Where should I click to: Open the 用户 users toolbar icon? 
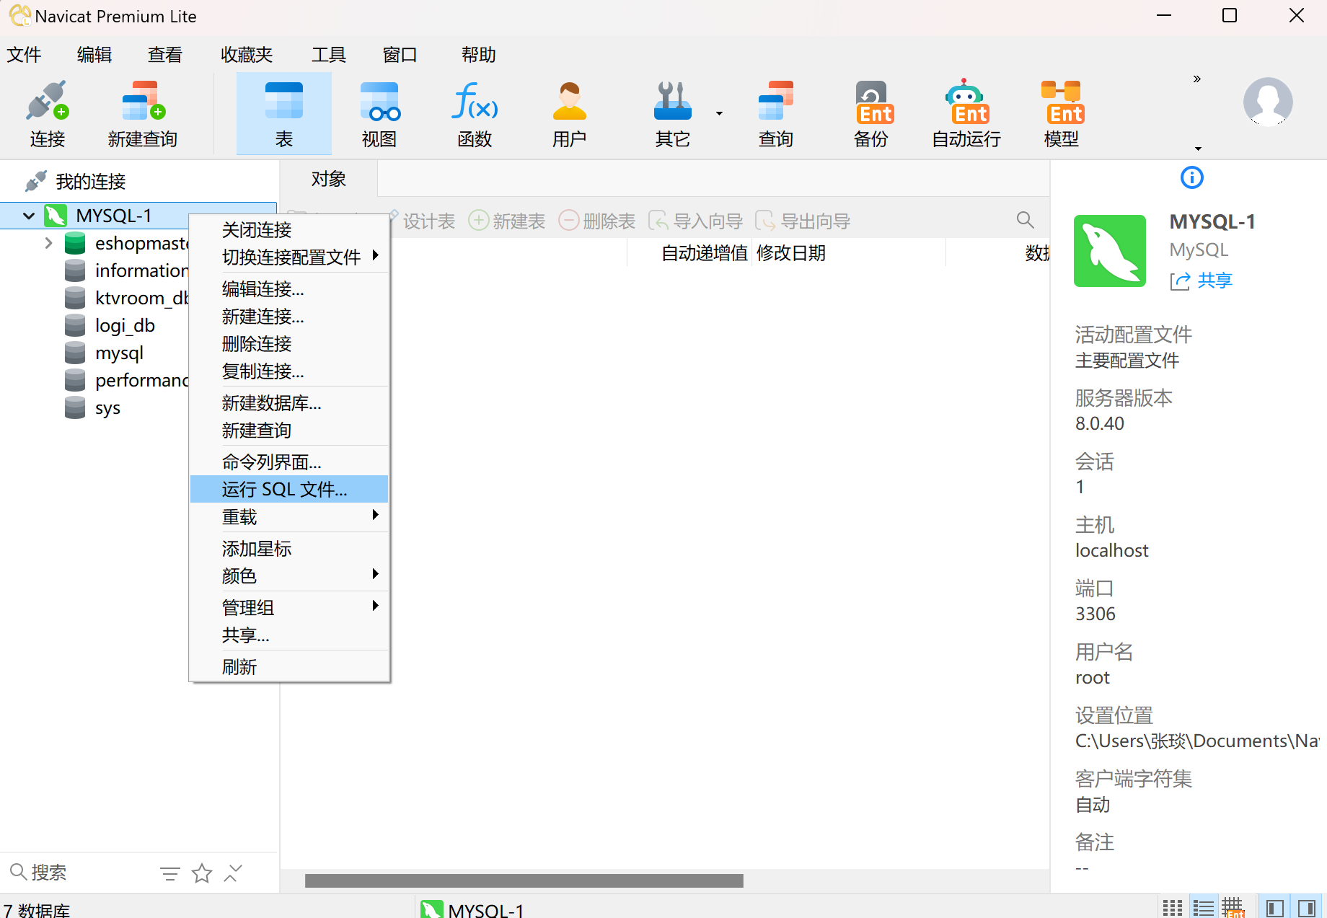pos(569,114)
